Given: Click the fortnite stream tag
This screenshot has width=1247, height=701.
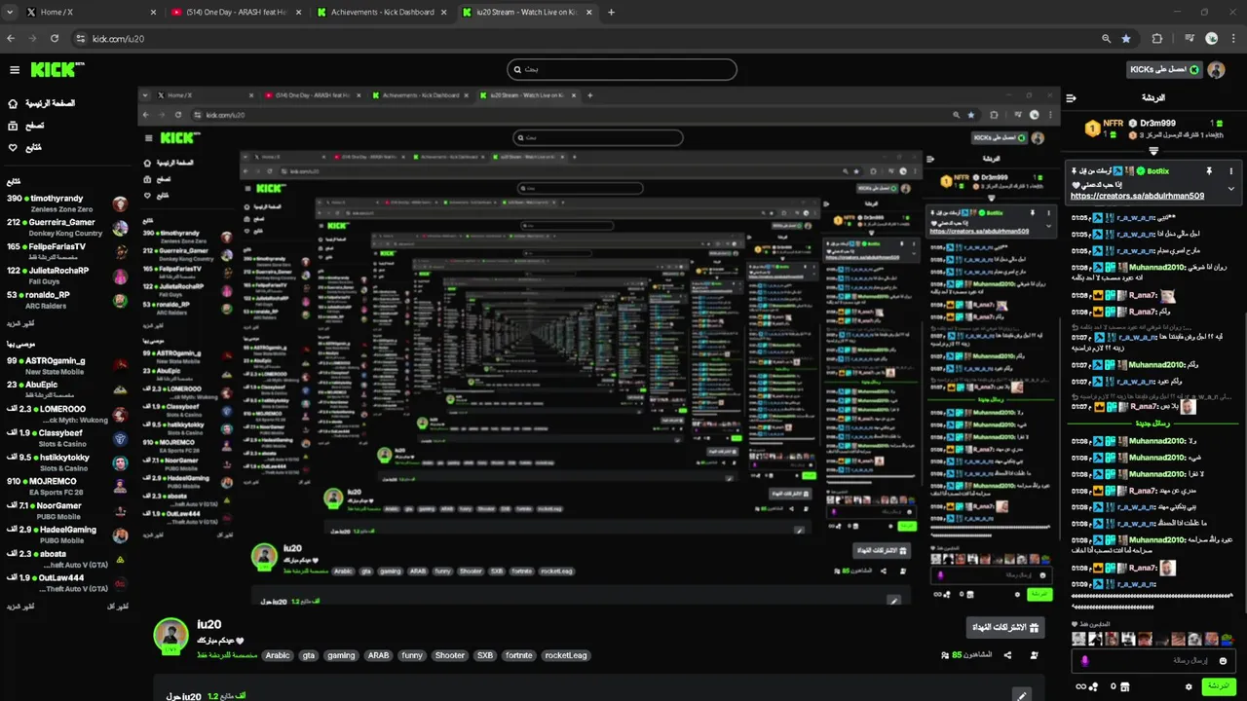Looking at the screenshot, I should click(518, 655).
